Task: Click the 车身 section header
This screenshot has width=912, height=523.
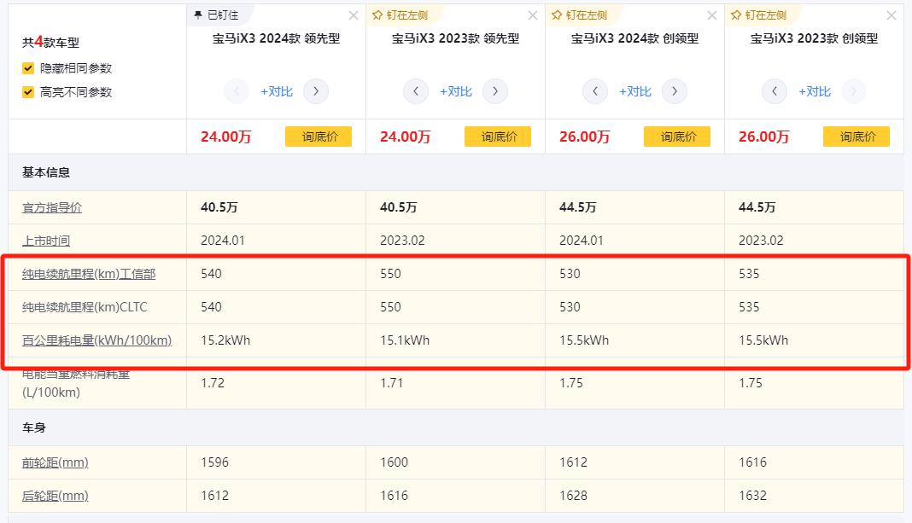Action: 34,427
